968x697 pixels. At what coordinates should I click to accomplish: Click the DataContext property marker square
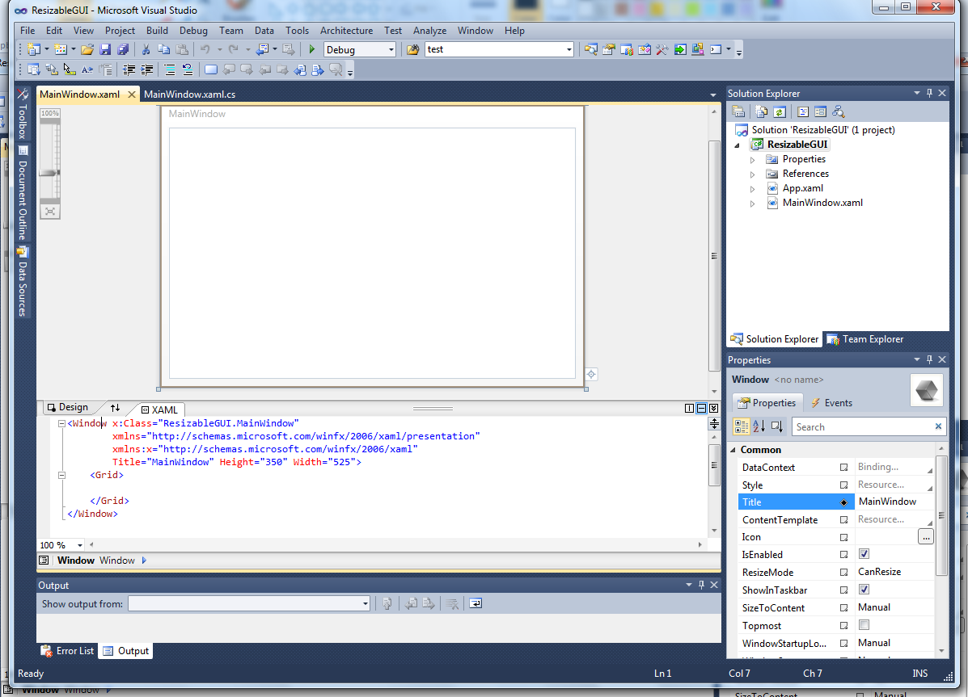click(x=844, y=468)
